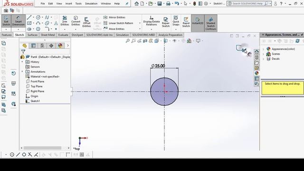Open the SOLIDWORKS Add-Ins tab
This screenshot has width=304, height=171.
(99, 35)
